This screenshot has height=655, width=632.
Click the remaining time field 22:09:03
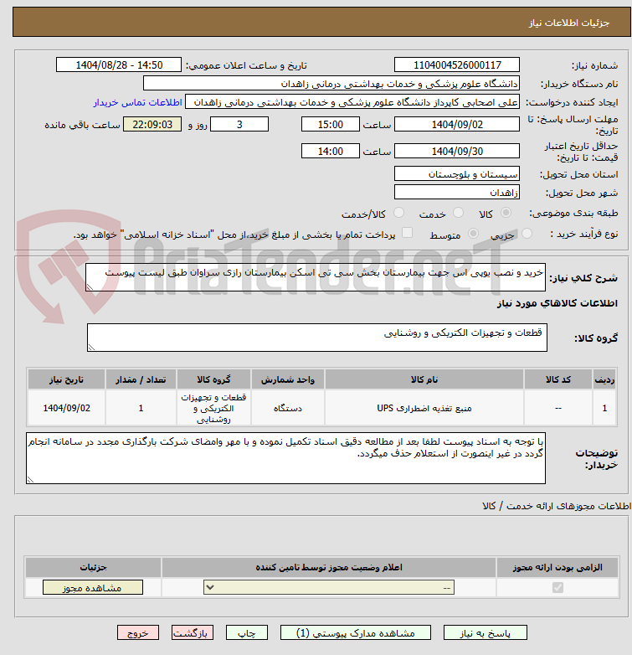click(152, 125)
